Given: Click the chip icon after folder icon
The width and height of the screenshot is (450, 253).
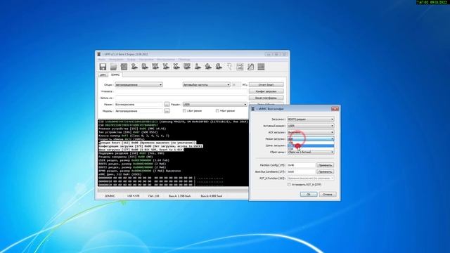Looking at the screenshot, I should tap(124, 67).
